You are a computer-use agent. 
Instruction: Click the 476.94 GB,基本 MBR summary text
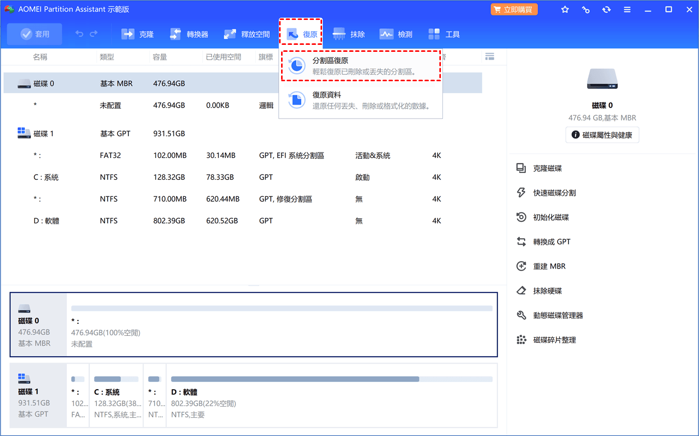point(602,118)
